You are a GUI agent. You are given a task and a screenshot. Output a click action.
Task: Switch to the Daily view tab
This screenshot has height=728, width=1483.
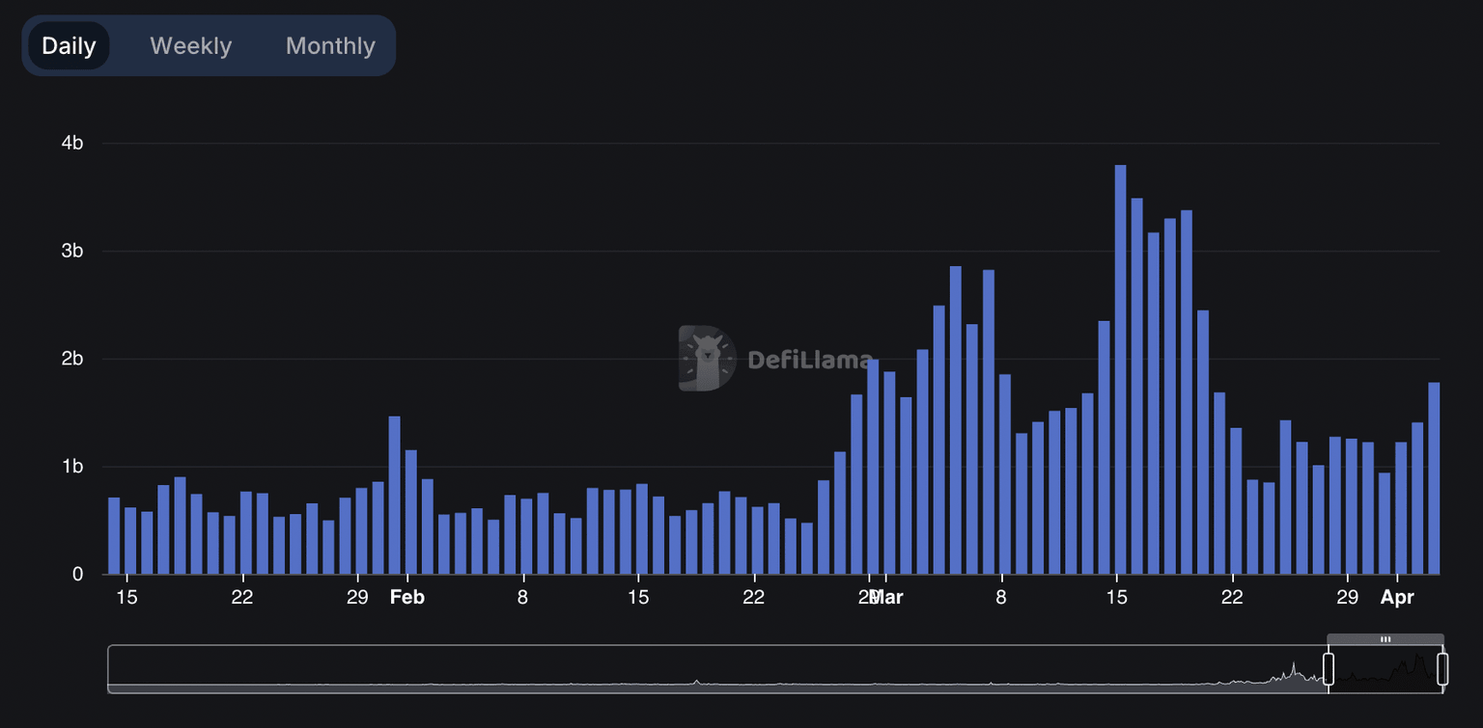point(69,46)
